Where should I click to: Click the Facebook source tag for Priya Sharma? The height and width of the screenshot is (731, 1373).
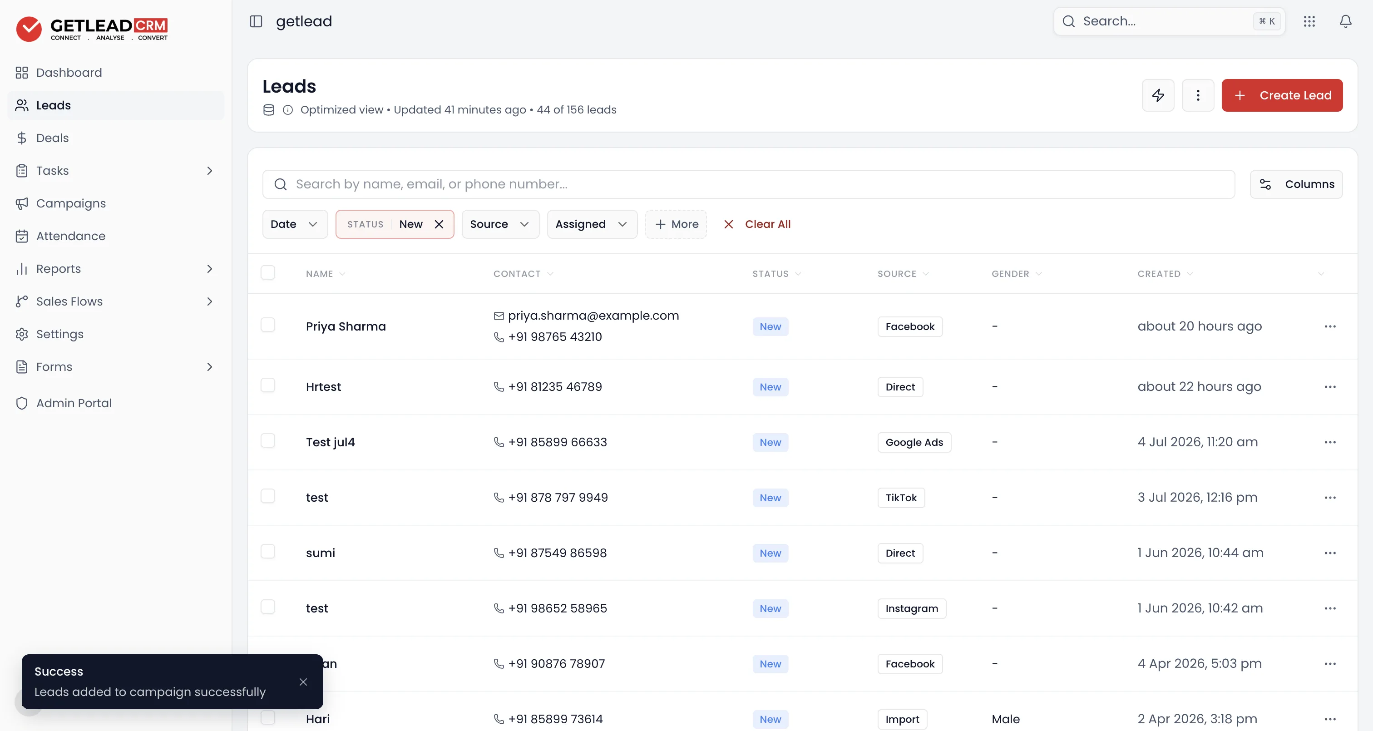[x=910, y=326]
